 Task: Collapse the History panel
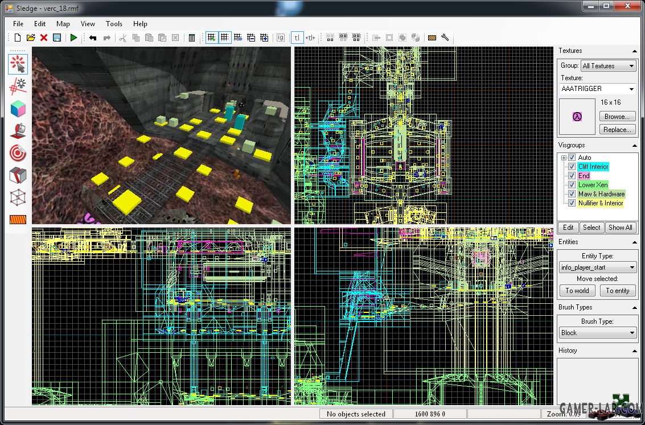[x=635, y=351]
